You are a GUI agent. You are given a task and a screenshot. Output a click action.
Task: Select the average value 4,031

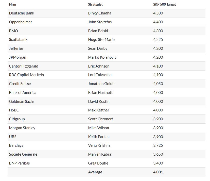click(158, 172)
